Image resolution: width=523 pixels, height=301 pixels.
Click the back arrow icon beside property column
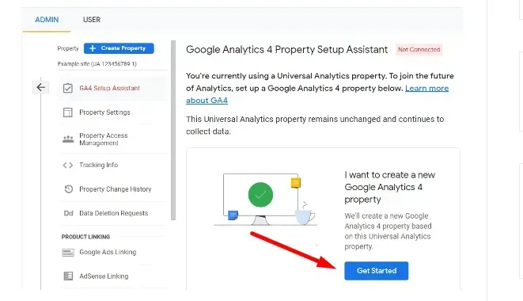[x=40, y=87]
